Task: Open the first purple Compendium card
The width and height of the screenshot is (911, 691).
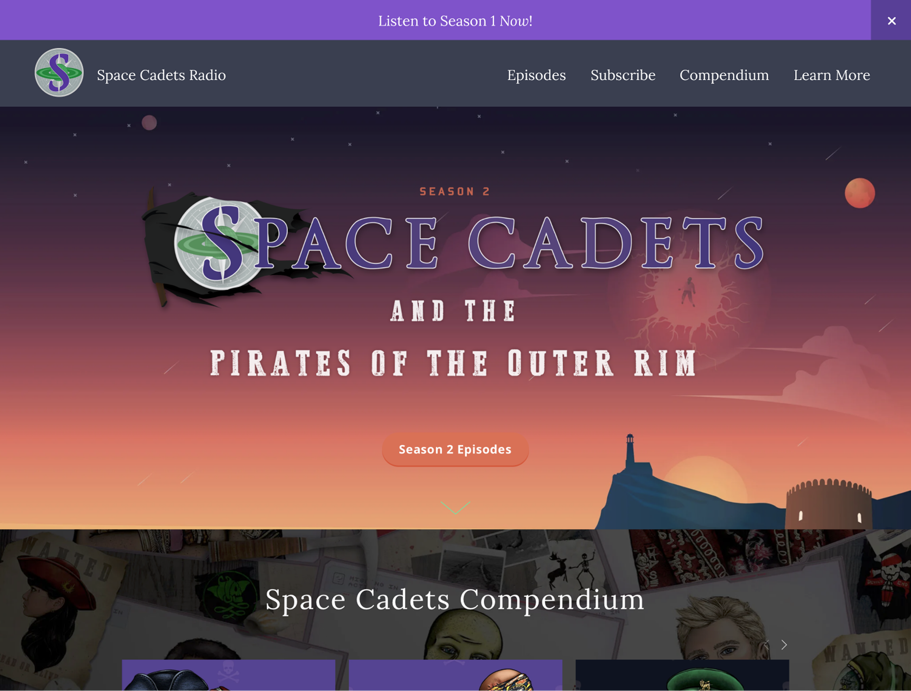Action: point(229,675)
